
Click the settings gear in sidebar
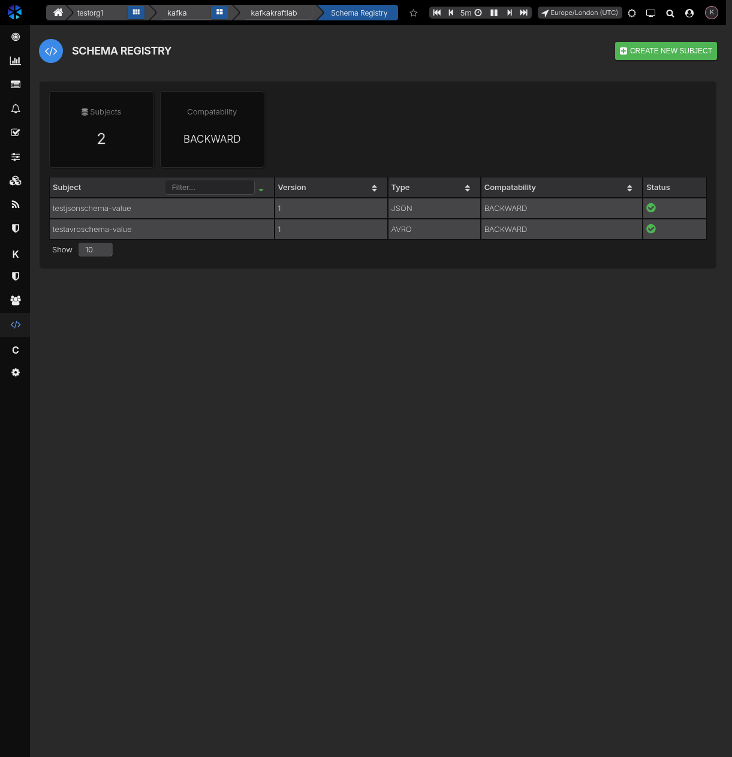16,372
